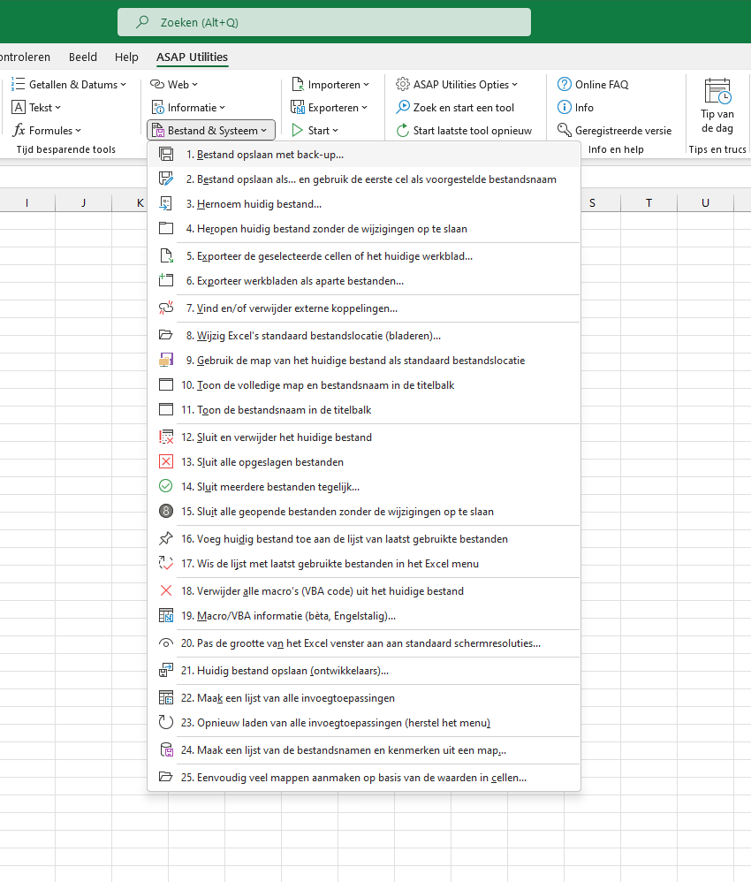Click the Zoeken (Alt+Q) search box
The width and height of the screenshot is (751, 882).
click(x=324, y=22)
